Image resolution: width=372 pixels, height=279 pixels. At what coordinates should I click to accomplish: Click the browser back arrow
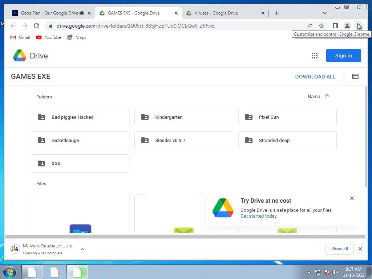[13, 26]
